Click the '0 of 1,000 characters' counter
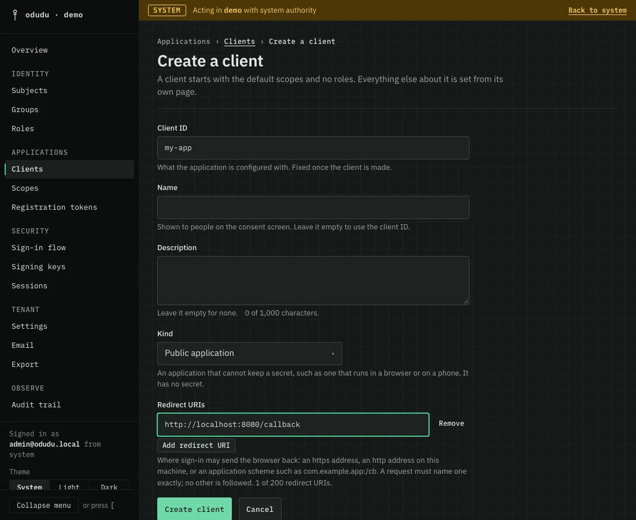The image size is (636, 520). point(282,313)
